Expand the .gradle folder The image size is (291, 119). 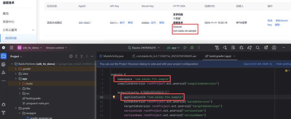coord(16,69)
